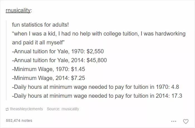View the 552,474 notes

(19, 121)
